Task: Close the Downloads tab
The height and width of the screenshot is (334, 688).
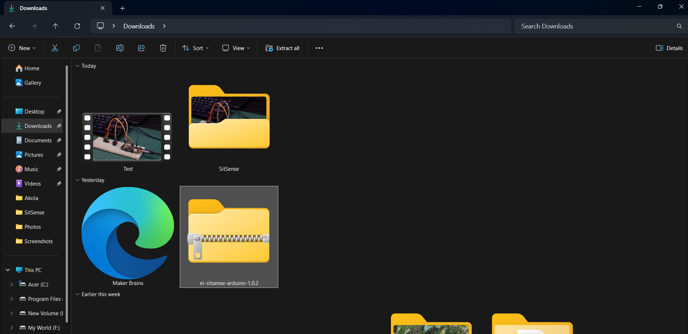Action: coord(103,8)
